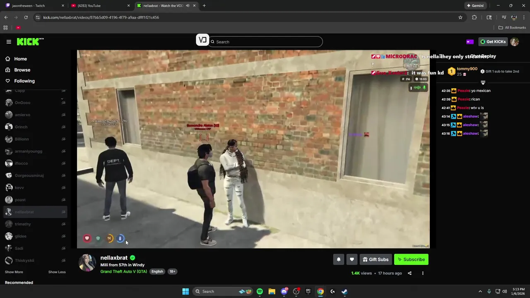The image size is (530, 298).
Task: Click tommy900 top gifter entry
Action: point(462,71)
